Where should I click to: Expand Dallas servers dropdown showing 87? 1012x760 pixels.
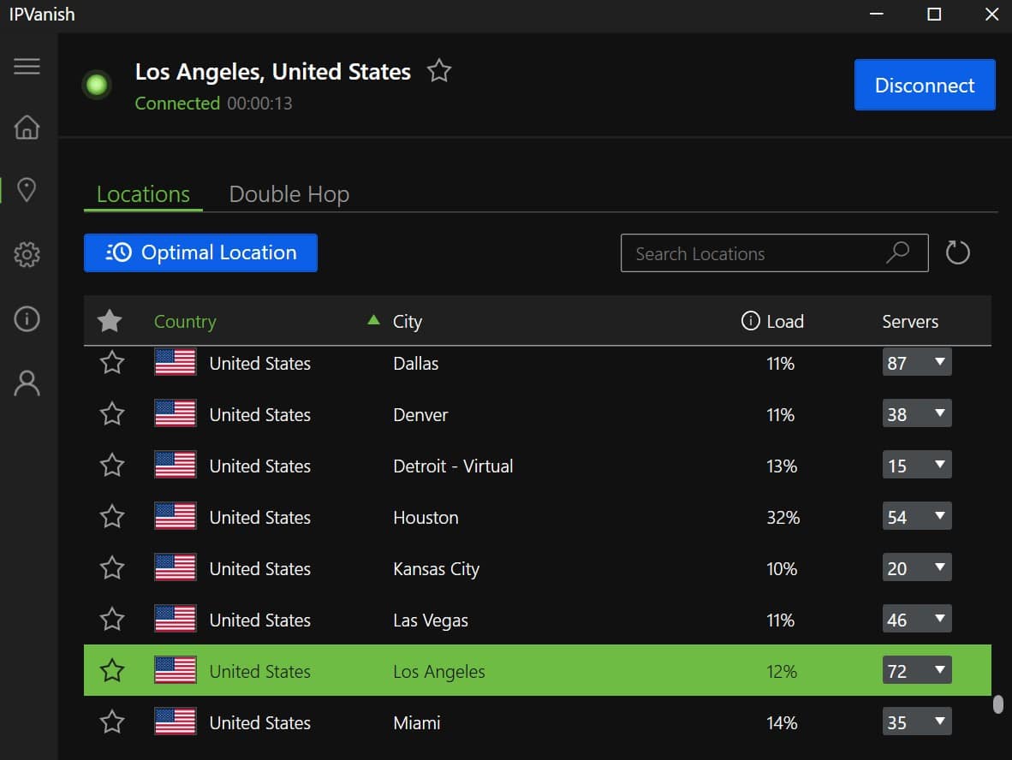click(x=916, y=363)
